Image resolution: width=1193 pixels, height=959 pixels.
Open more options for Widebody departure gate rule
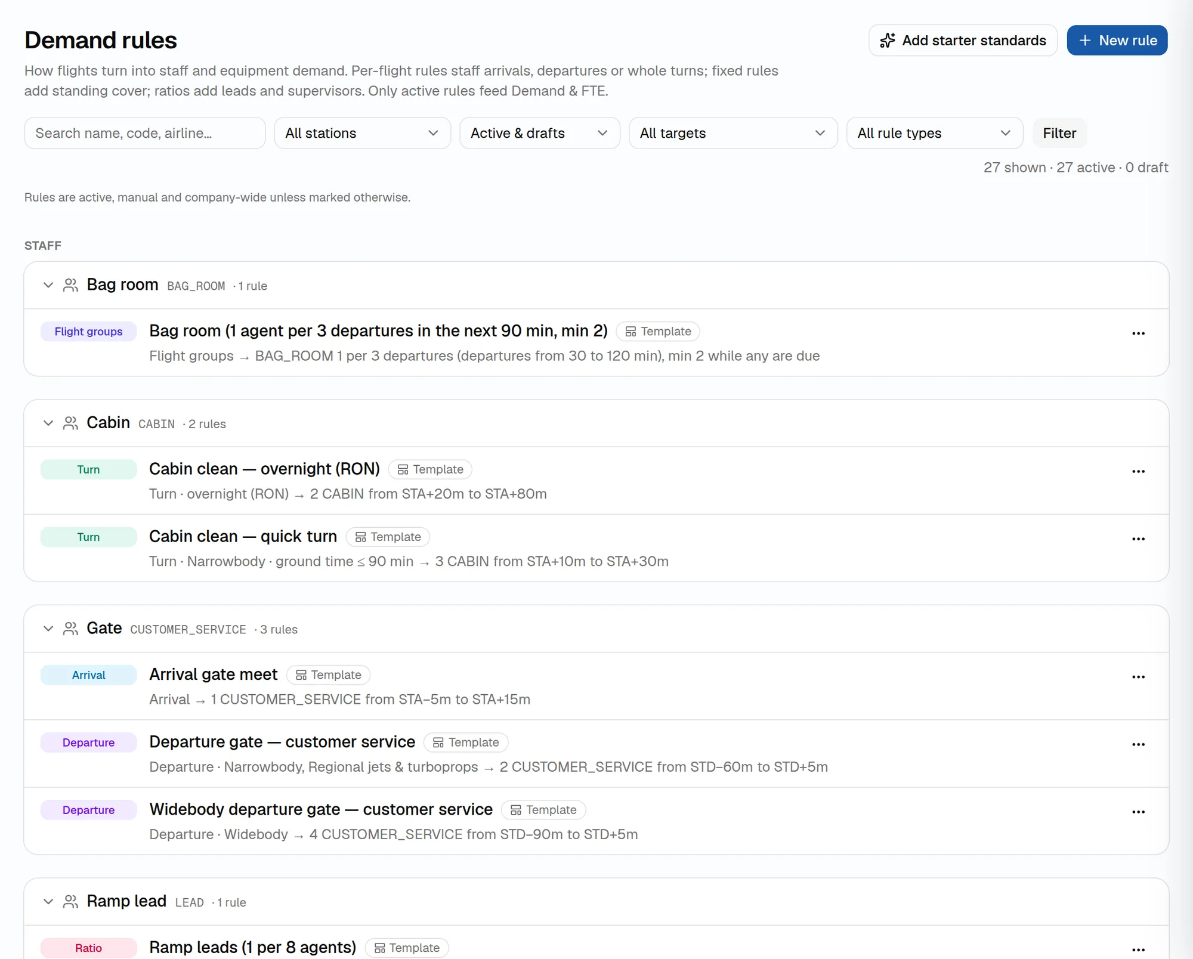[1138, 812]
